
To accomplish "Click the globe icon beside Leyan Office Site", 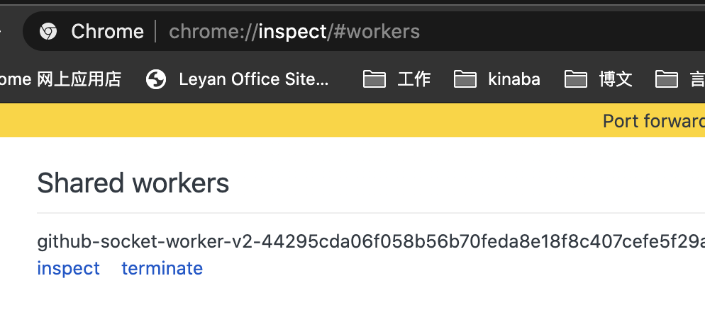I will pyautogui.click(x=156, y=79).
